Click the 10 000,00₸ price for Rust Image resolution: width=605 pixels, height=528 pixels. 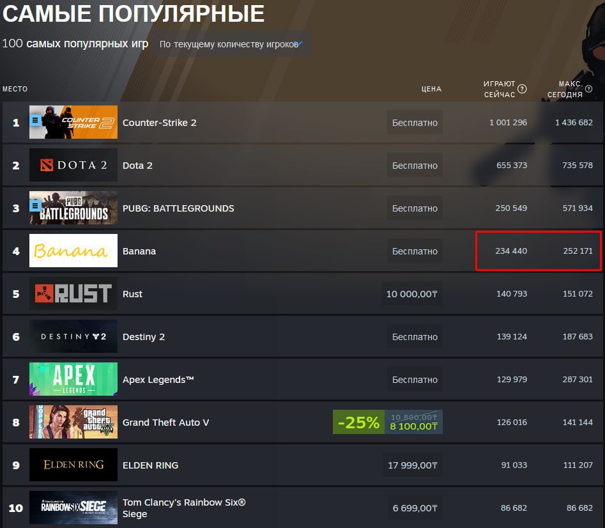pyautogui.click(x=411, y=293)
